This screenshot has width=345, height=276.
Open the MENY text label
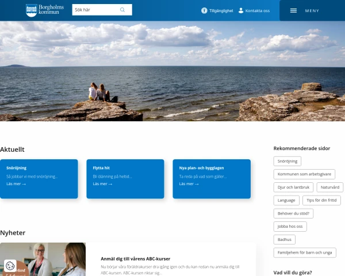pyautogui.click(x=312, y=10)
